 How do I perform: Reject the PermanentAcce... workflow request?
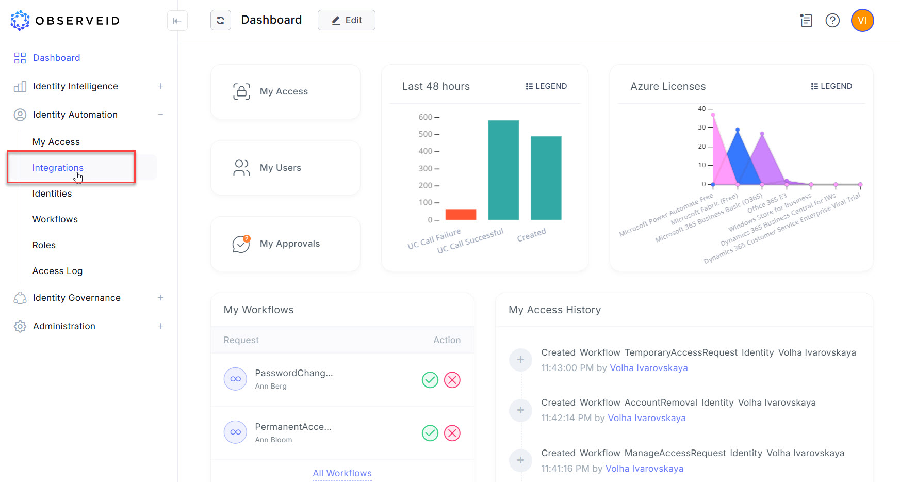click(452, 433)
